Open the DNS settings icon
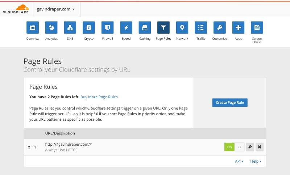Viewport: 290px width, 175px height. click(x=70, y=27)
